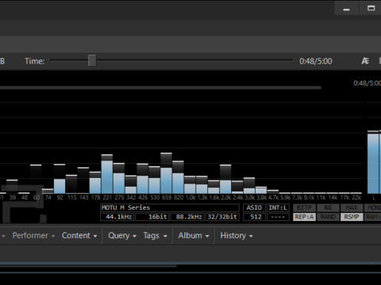Toggle the RG replay gain indicator
This screenshot has width=381, height=285.
coord(328,207)
